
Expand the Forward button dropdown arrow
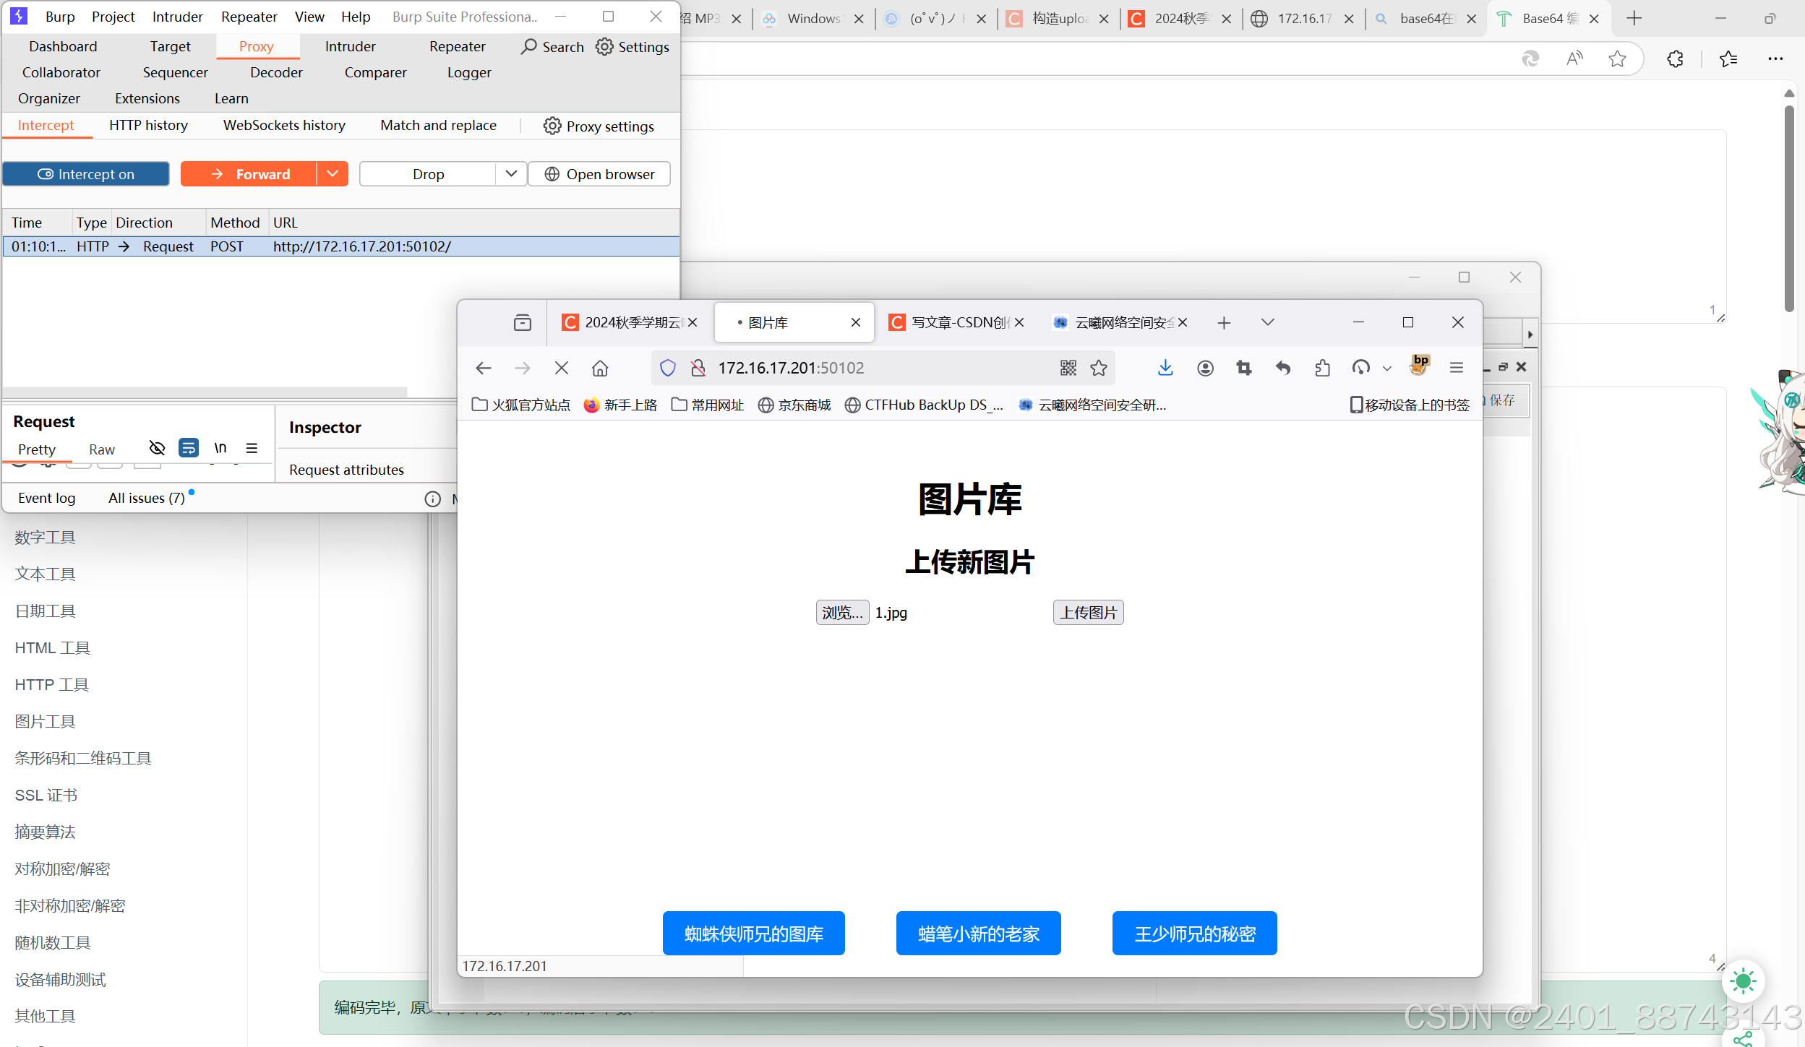(333, 173)
